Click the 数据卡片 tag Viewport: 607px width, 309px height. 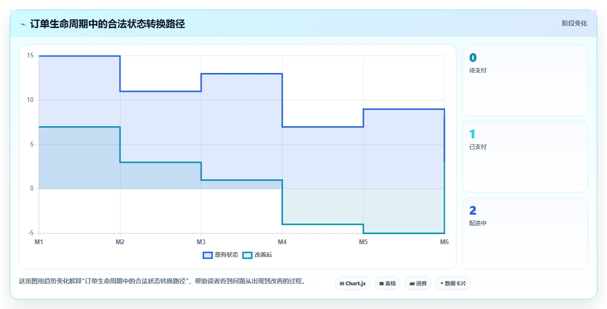(x=453, y=283)
